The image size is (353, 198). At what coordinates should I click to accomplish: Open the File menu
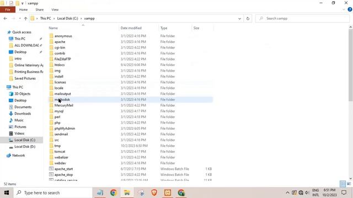8,10
